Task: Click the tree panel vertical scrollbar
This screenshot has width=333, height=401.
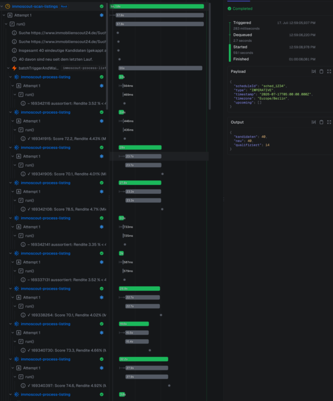Action: pyautogui.click(x=107, y=56)
